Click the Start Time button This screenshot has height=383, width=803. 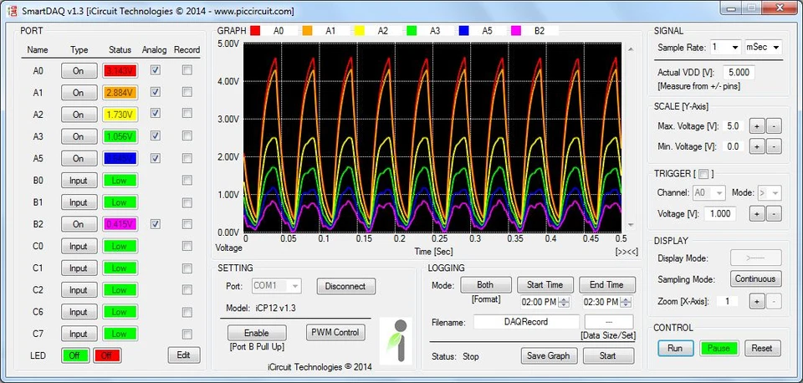click(545, 284)
